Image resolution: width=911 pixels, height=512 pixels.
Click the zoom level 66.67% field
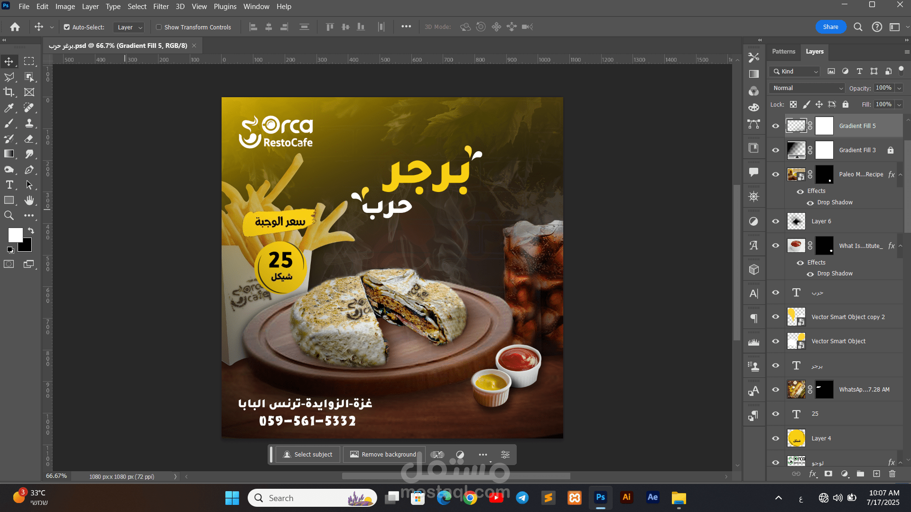pyautogui.click(x=56, y=476)
